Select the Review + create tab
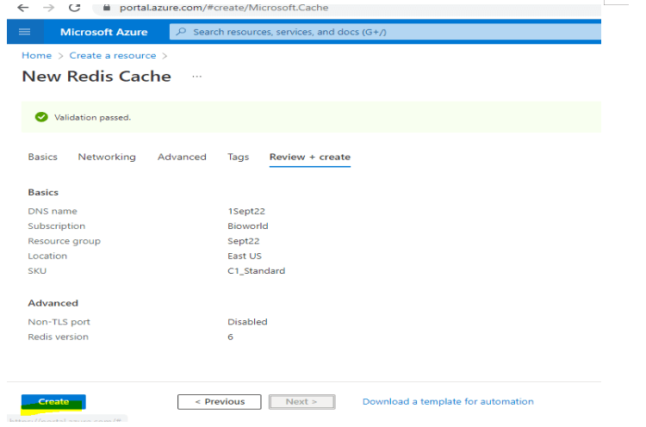The height and width of the screenshot is (427, 646). coord(310,157)
